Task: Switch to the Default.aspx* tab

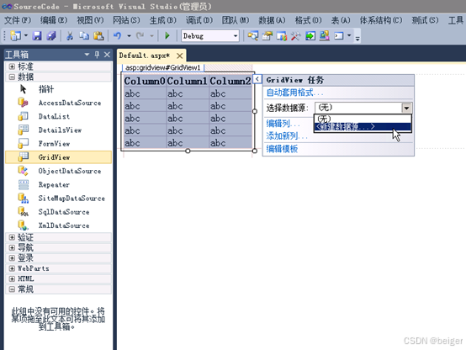Action: [x=145, y=56]
